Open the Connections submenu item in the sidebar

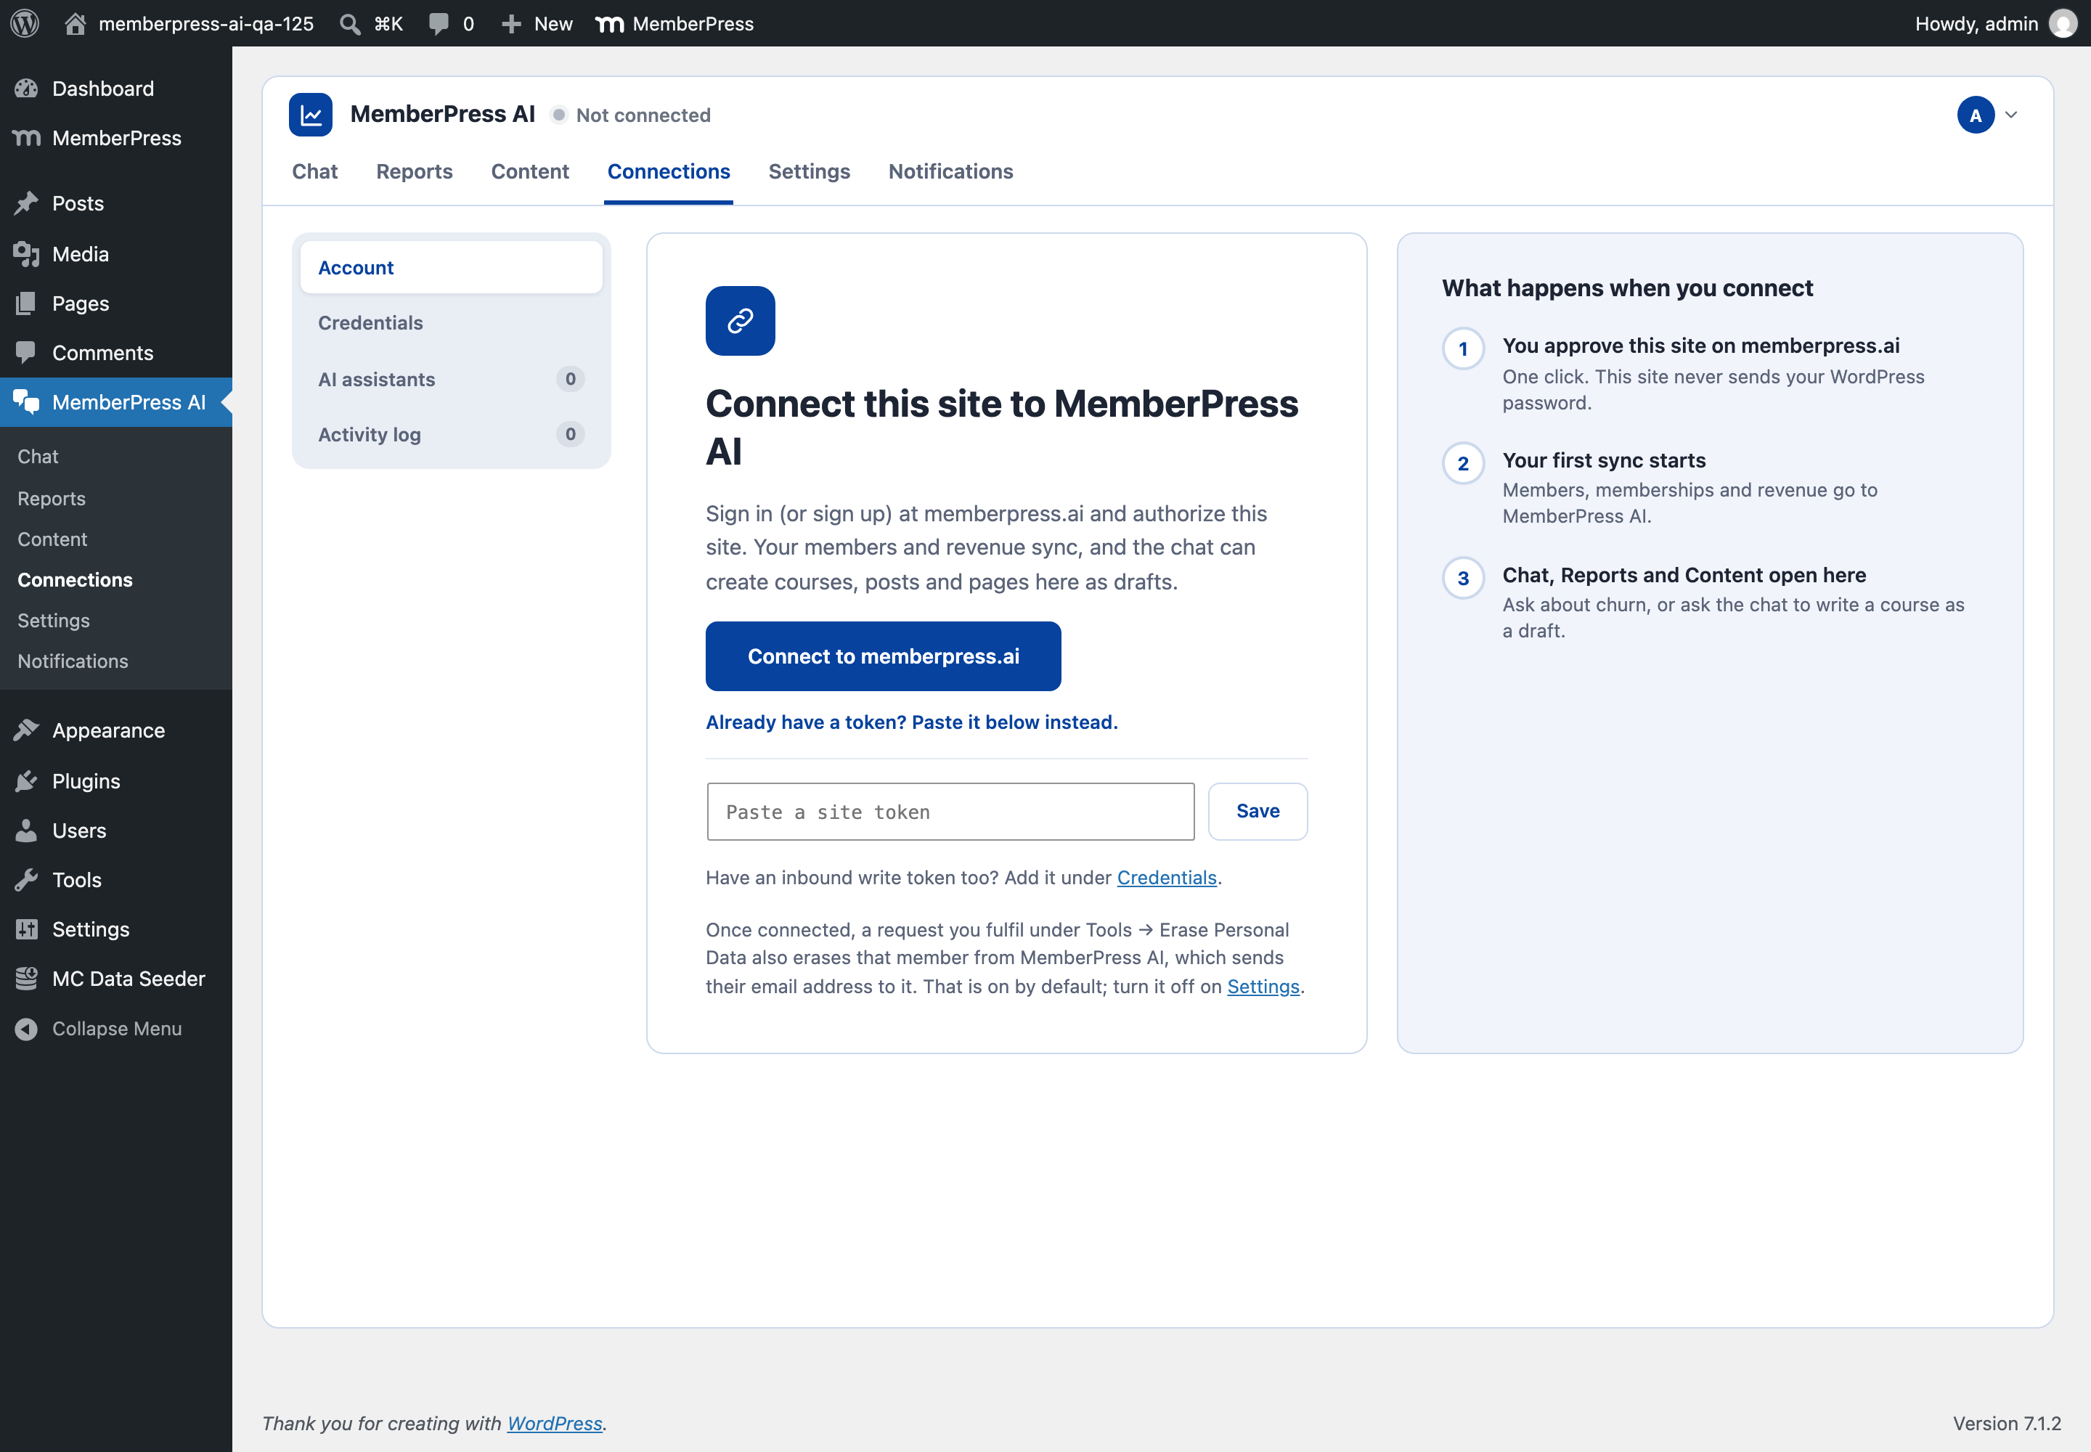click(75, 579)
